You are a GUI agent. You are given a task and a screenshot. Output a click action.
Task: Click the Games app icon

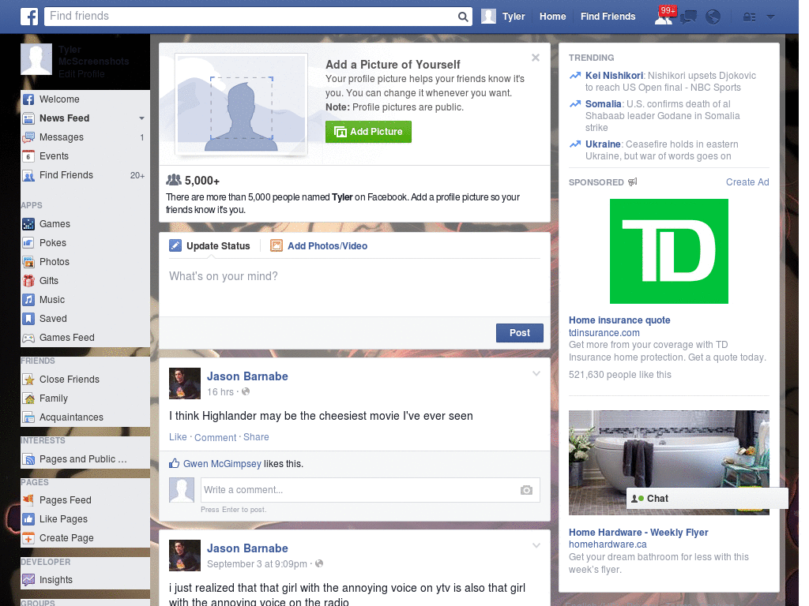(28, 224)
